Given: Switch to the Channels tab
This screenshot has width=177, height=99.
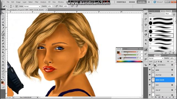Looking at the screenshot, I should pyautogui.click(x=165, y=56).
